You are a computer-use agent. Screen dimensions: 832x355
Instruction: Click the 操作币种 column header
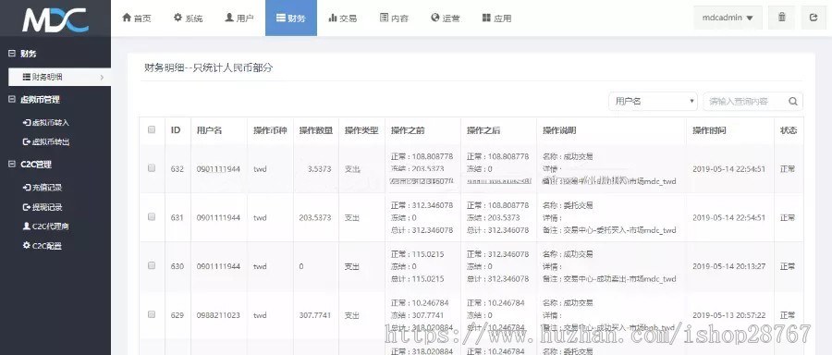270,130
